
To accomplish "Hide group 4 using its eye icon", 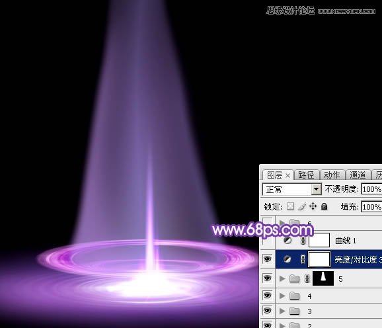I will point(267,296).
